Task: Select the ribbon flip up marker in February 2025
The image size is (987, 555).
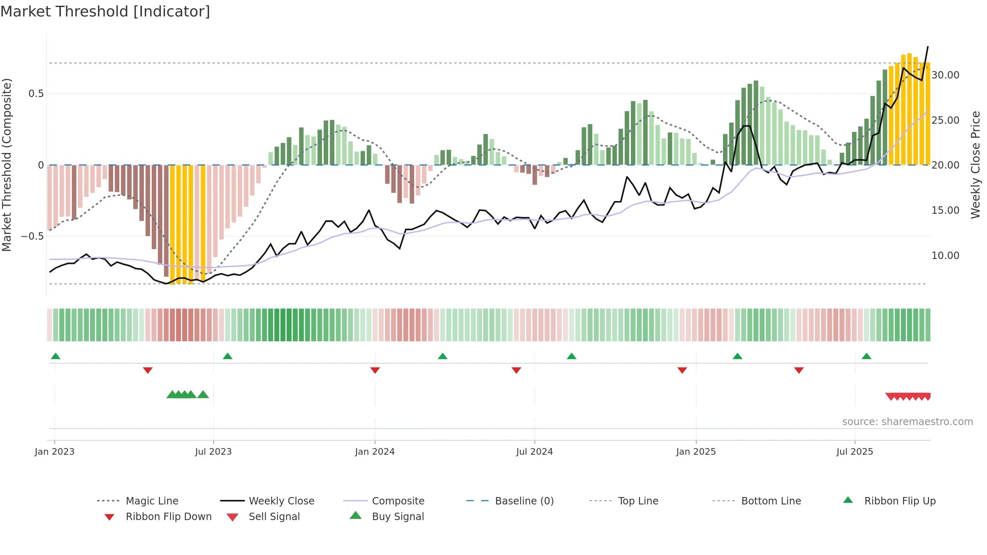Action: coord(737,356)
